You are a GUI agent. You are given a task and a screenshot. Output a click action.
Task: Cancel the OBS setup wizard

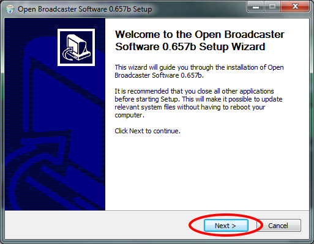[x=278, y=226]
